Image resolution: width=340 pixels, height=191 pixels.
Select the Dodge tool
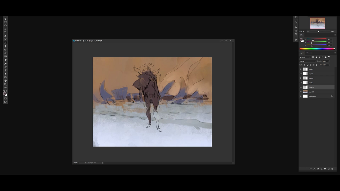[6, 64]
